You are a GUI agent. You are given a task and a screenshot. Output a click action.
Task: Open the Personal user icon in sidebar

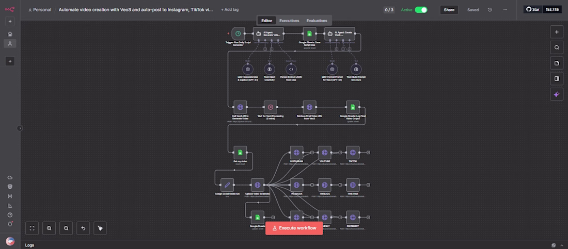click(10, 43)
